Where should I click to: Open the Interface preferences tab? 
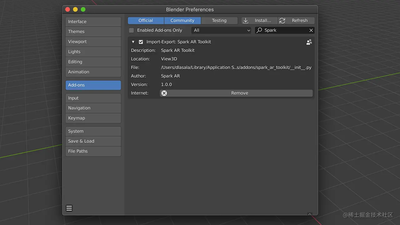(x=93, y=22)
